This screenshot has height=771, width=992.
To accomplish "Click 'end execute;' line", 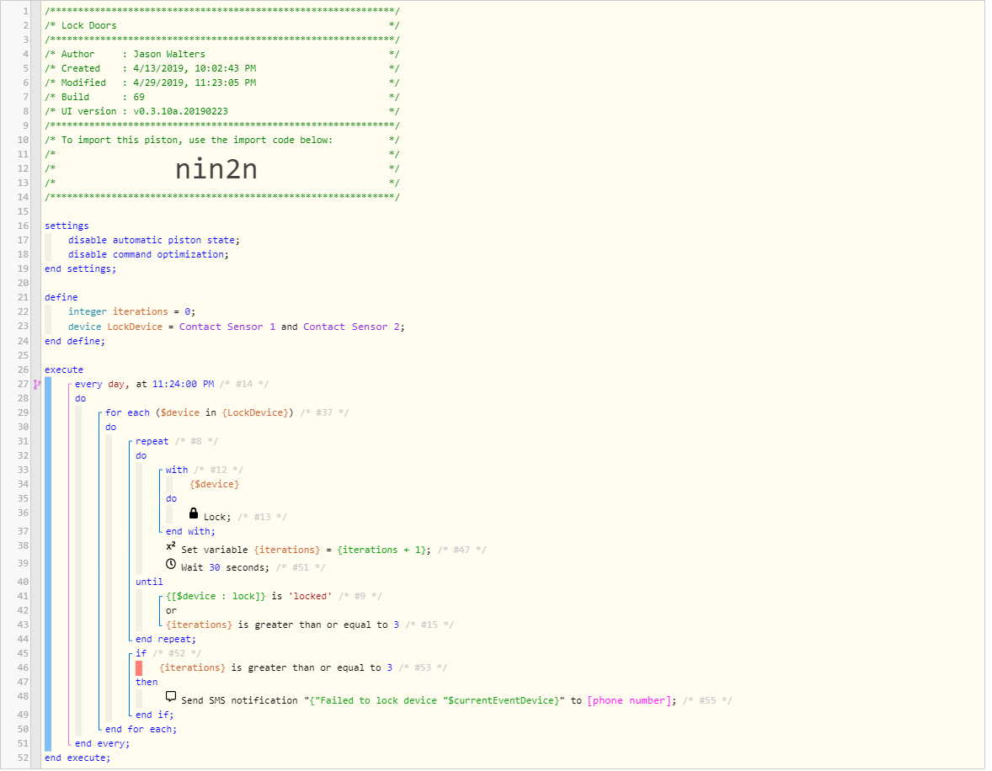I will click(77, 758).
